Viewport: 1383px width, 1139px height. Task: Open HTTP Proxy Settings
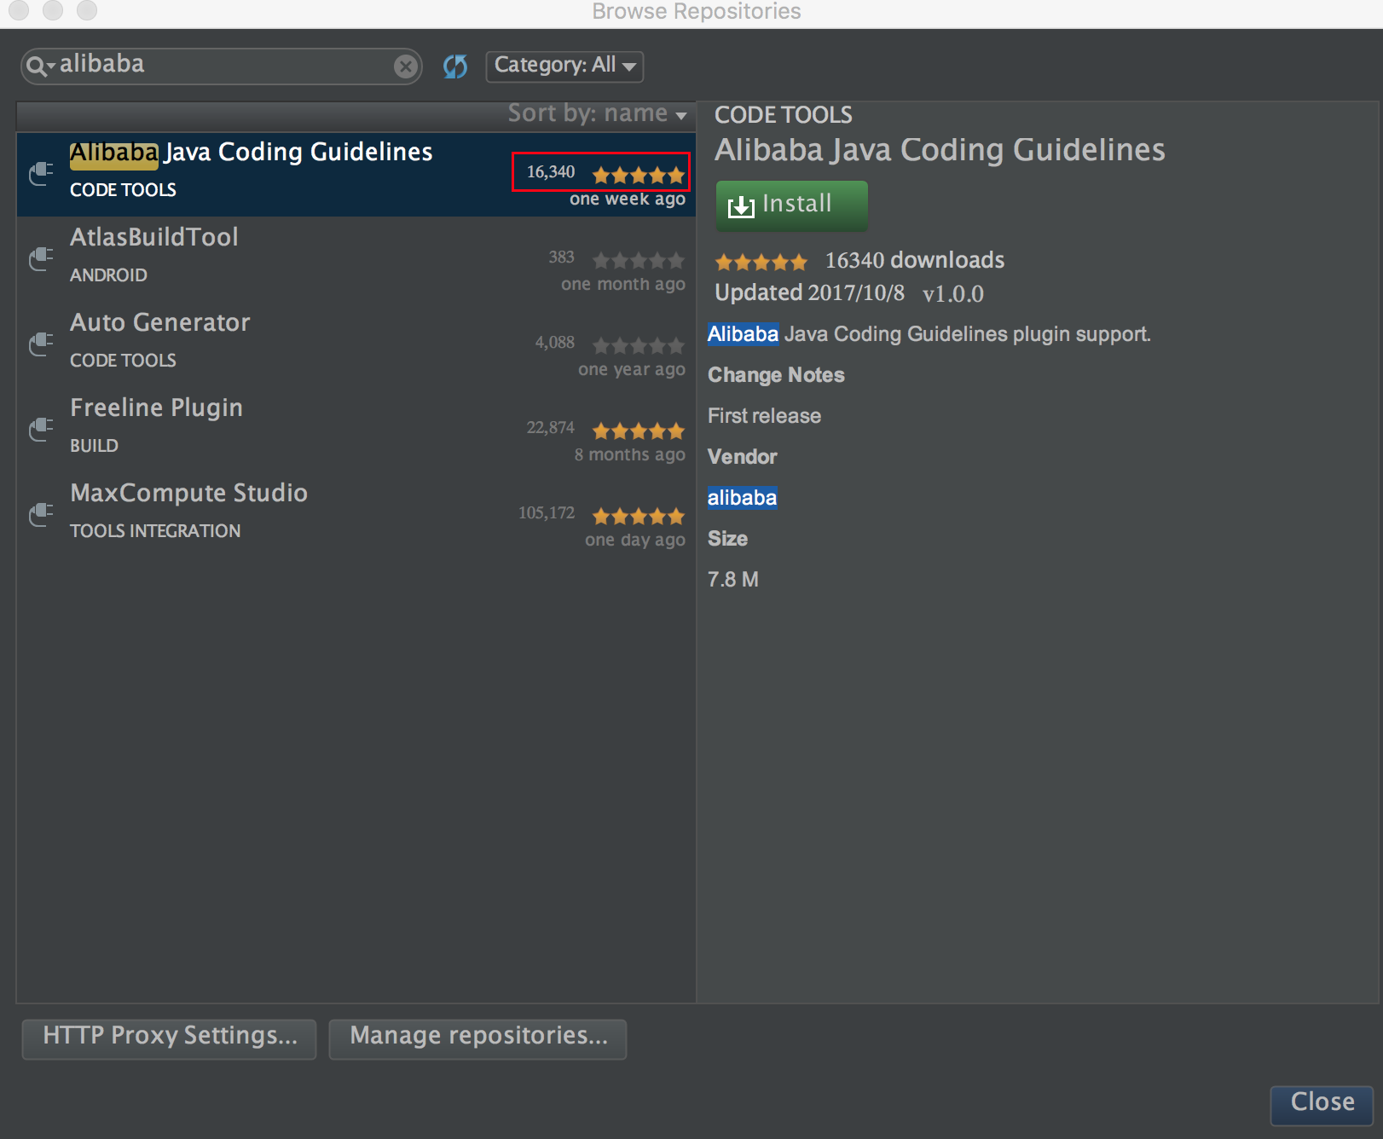pyautogui.click(x=169, y=1037)
